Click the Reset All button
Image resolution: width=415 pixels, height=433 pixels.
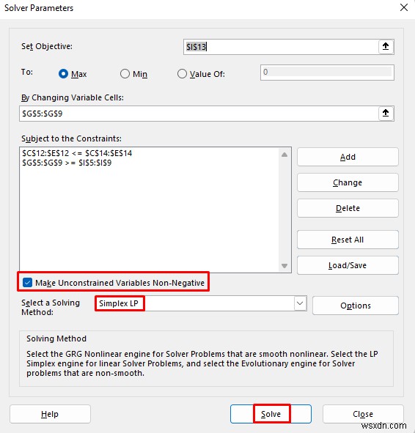tap(348, 240)
